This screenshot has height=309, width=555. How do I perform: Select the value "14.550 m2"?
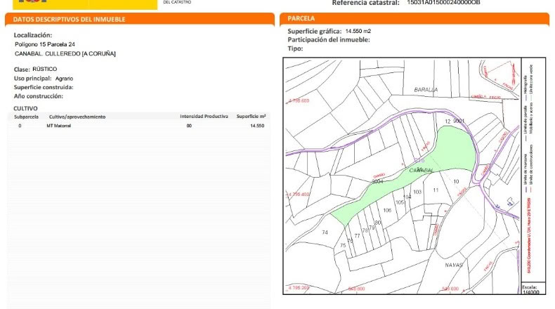point(358,31)
